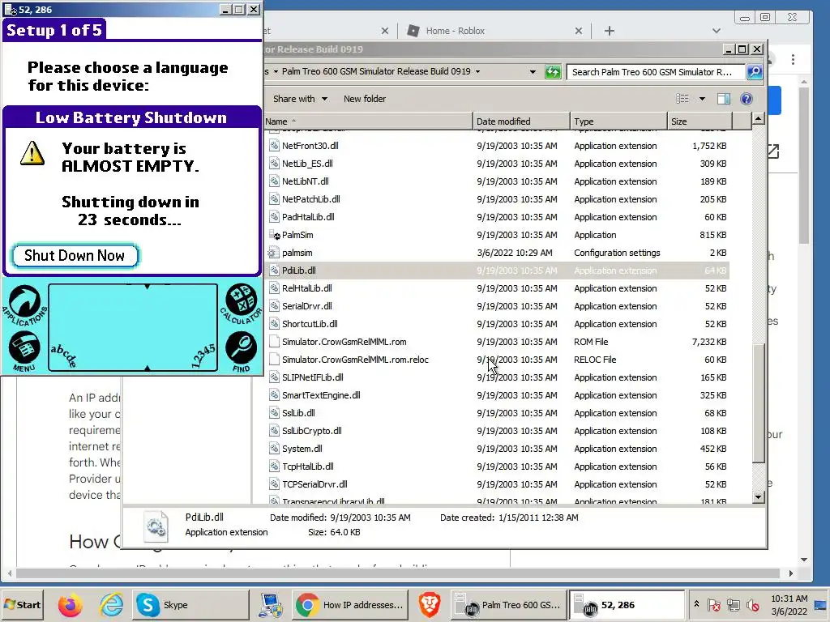
Task: Sort by Date modified column header
Action: point(521,121)
